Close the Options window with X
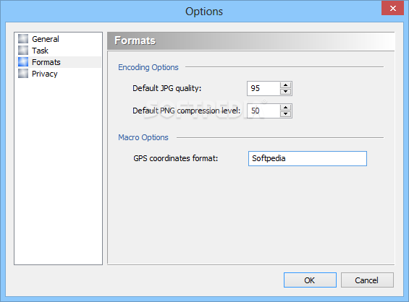The width and height of the screenshot is (409, 302). pos(392,8)
